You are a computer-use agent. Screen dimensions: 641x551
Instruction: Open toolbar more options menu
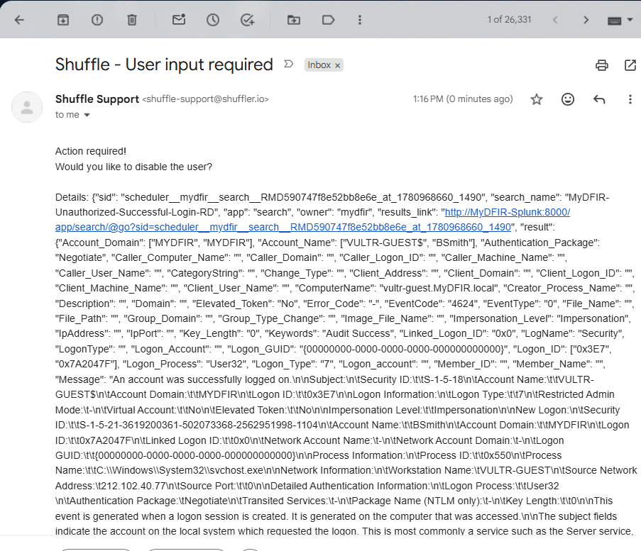coord(360,20)
